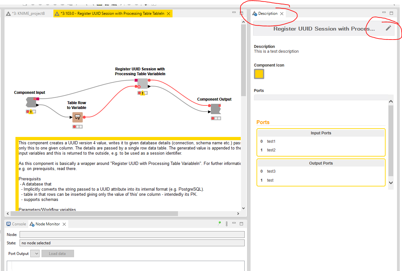Click the orange Ports heading
The image size is (402, 271).
point(263,122)
